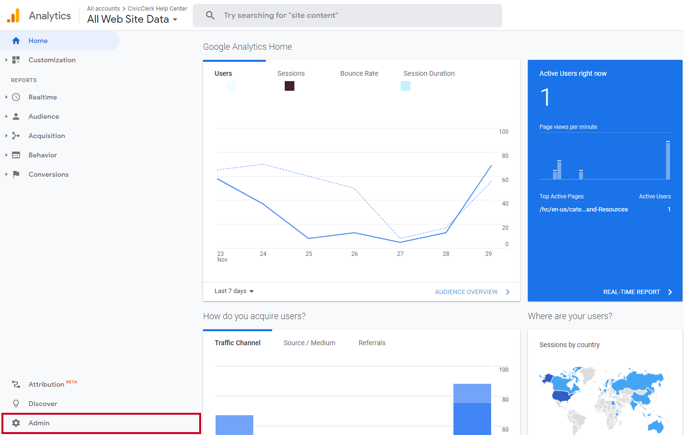Click the Audience Overview chevron arrow
Image resolution: width=684 pixels, height=435 pixels.
508,292
